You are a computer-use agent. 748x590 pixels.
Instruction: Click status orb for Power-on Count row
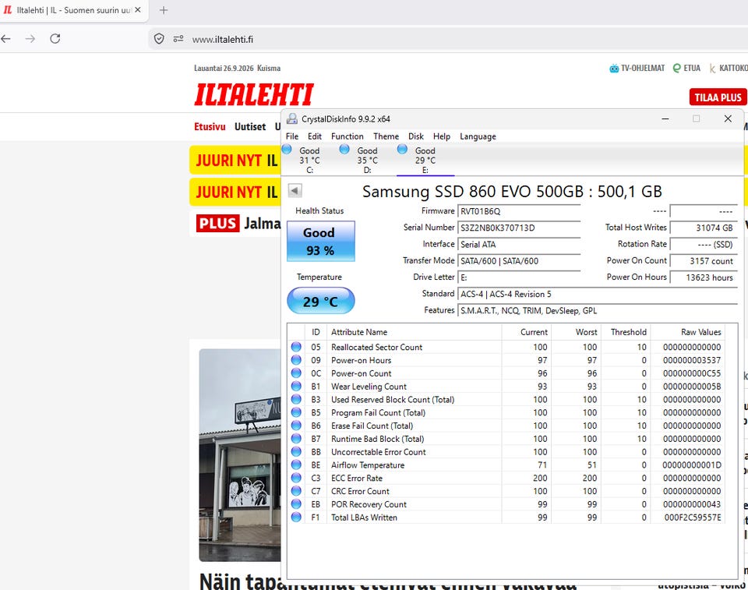(x=296, y=373)
